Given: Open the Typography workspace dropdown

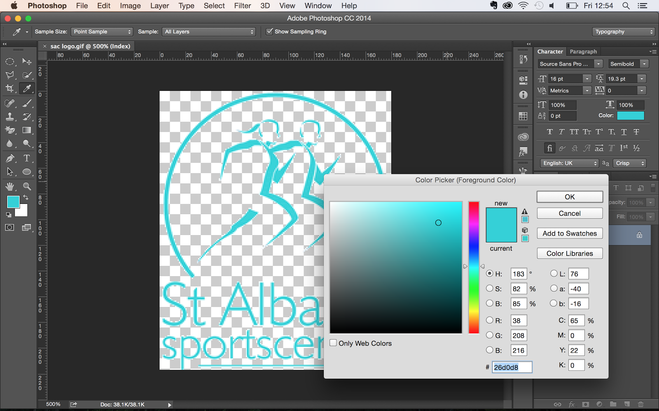Looking at the screenshot, I should 624,32.
